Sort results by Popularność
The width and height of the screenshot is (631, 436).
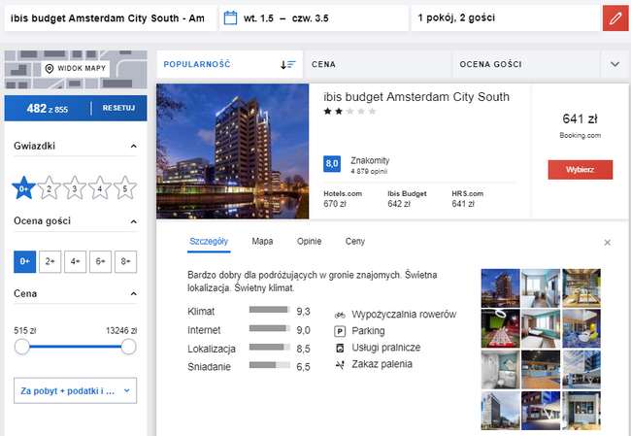click(x=229, y=64)
